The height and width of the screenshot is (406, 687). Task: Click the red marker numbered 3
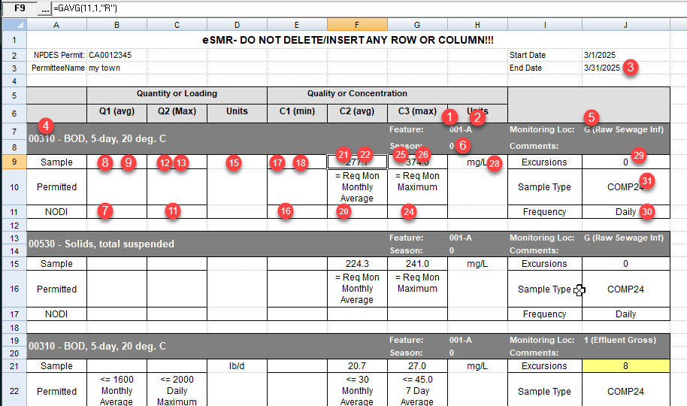pos(631,66)
